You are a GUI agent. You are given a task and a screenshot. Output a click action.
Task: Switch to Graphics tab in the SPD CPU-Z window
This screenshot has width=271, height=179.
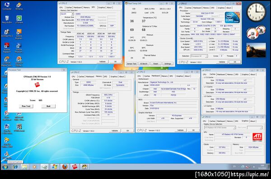click(102, 7)
